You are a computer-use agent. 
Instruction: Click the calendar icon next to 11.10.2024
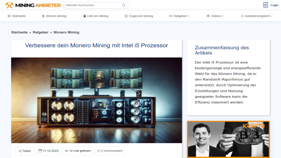click(x=40, y=151)
